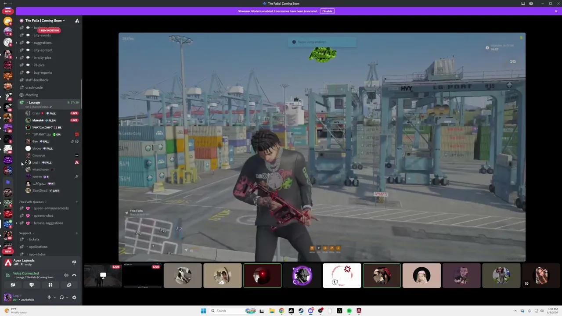This screenshot has width=562, height=316.
Task: Turn on the camera
Action: coord(13,285)
